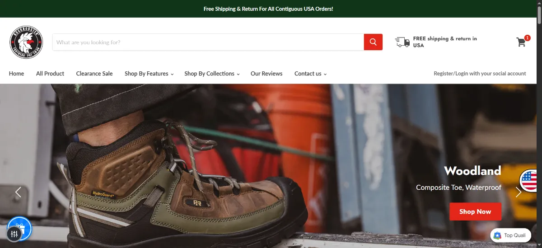Click the red search magnifier button

click(x=373, y=42)
